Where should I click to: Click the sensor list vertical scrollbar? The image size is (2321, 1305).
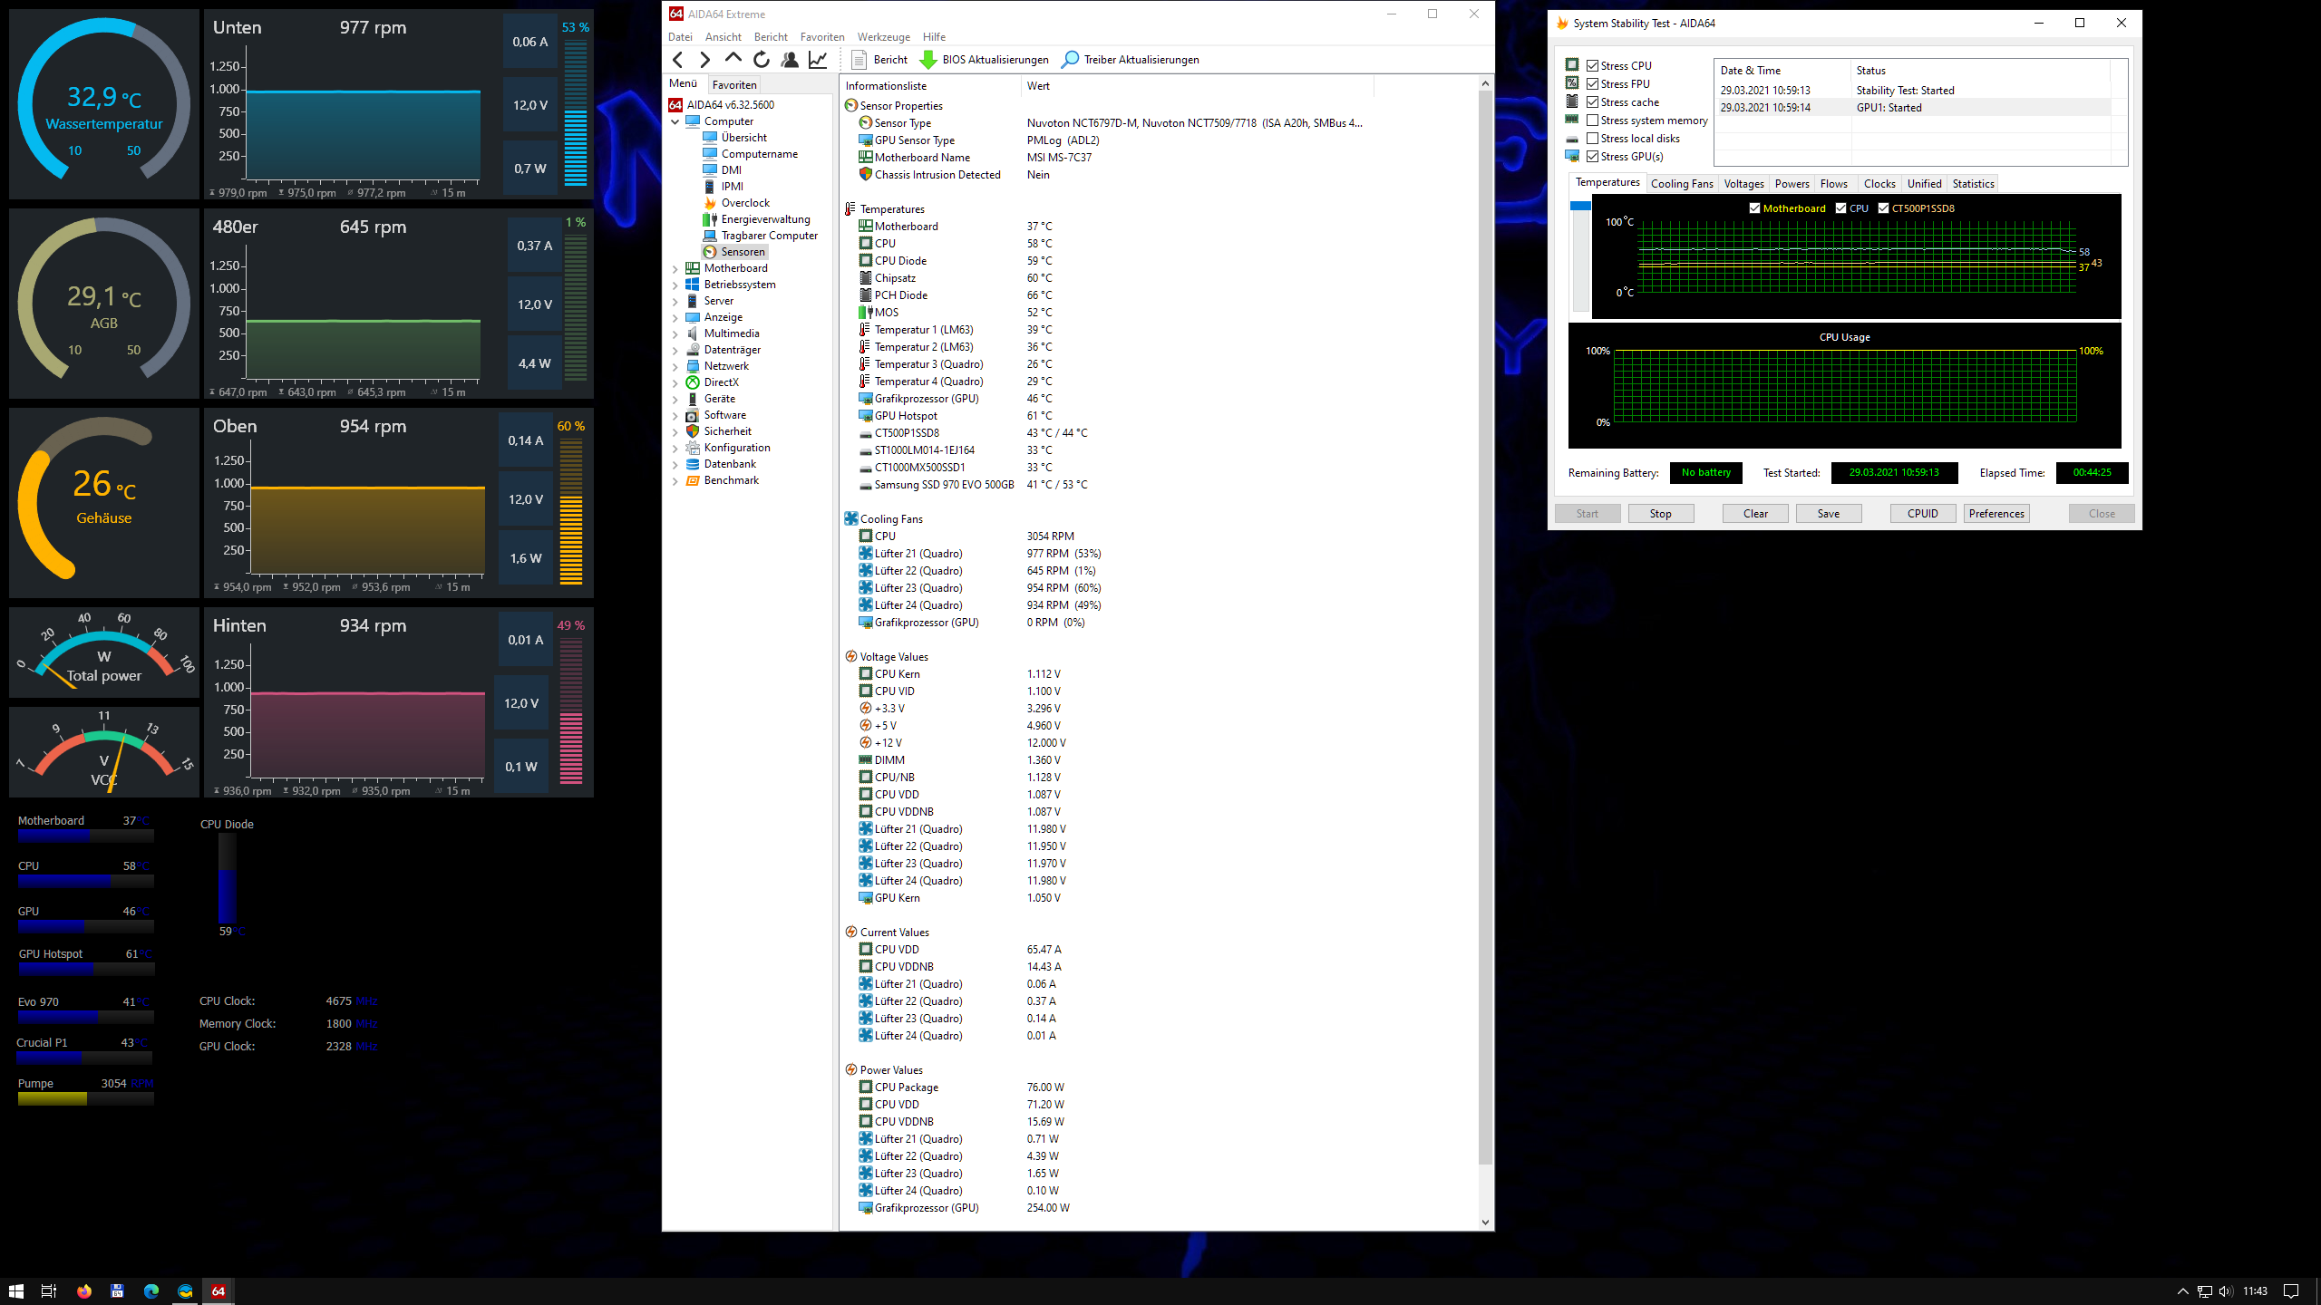pyautogui.click(x=1485, y=634)
